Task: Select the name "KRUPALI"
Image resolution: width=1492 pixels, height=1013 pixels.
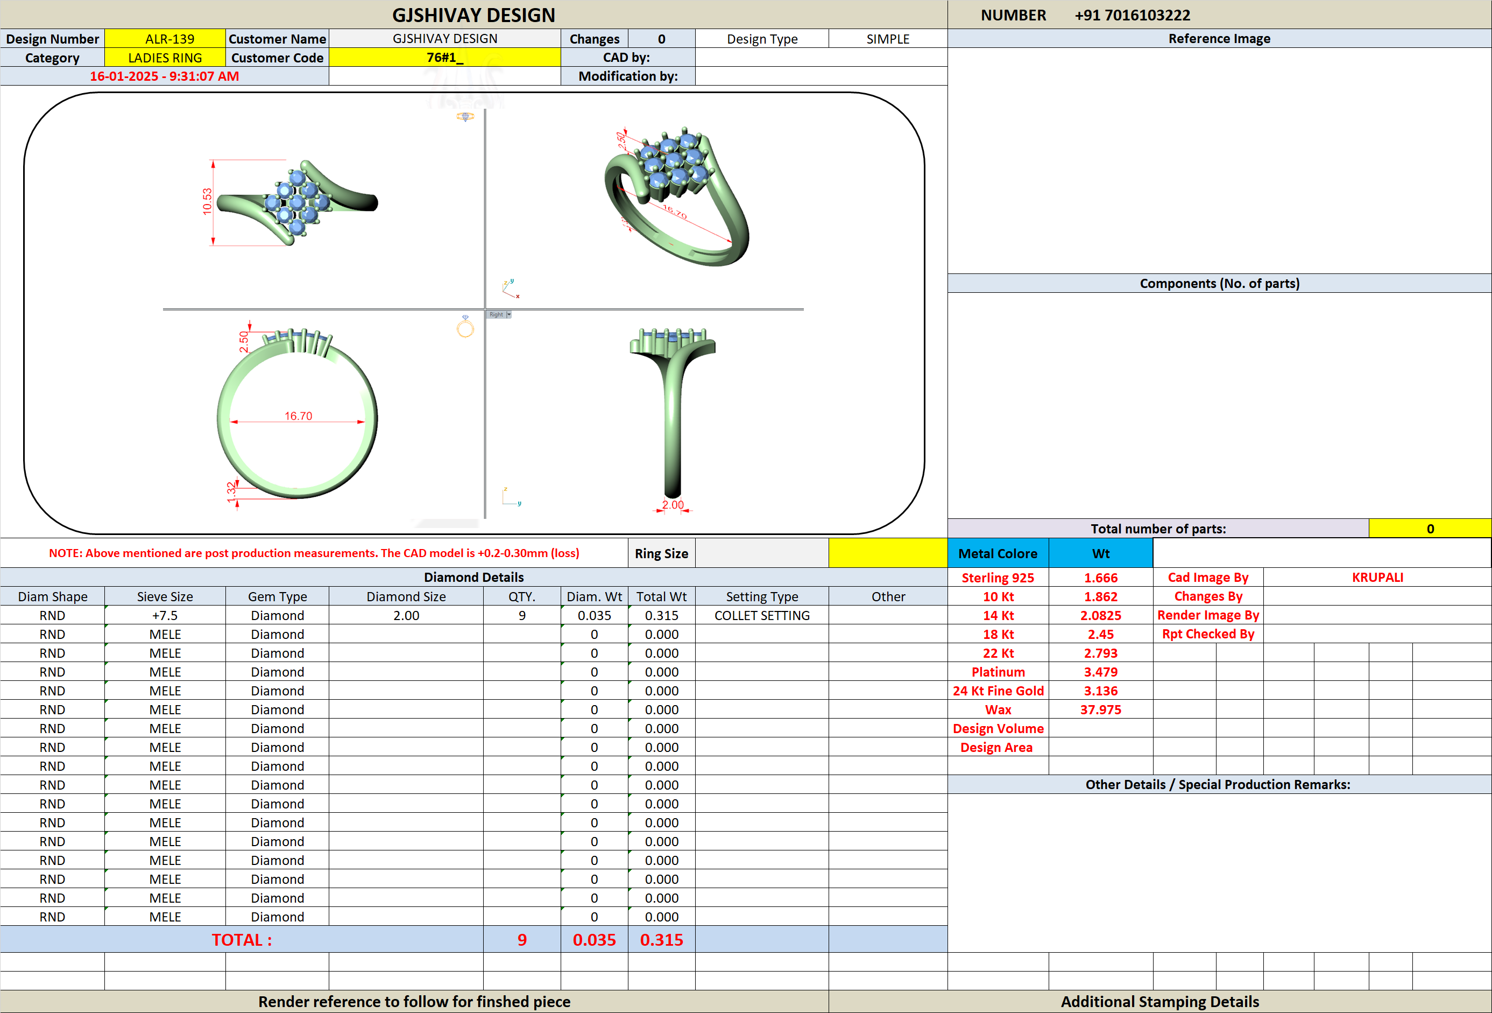Action: click(1377, 578)
